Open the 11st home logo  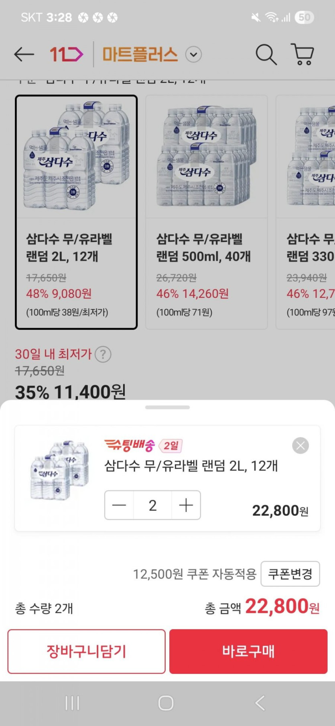point(66,54)
